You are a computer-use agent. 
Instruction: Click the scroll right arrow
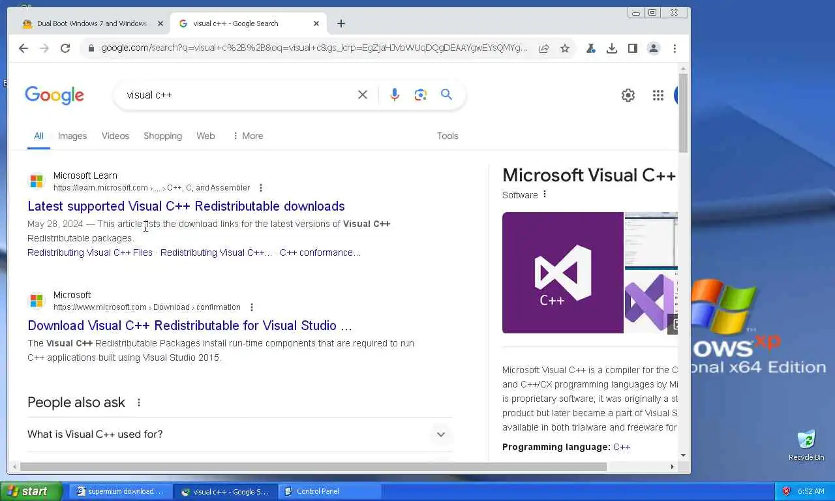[673, 466]
